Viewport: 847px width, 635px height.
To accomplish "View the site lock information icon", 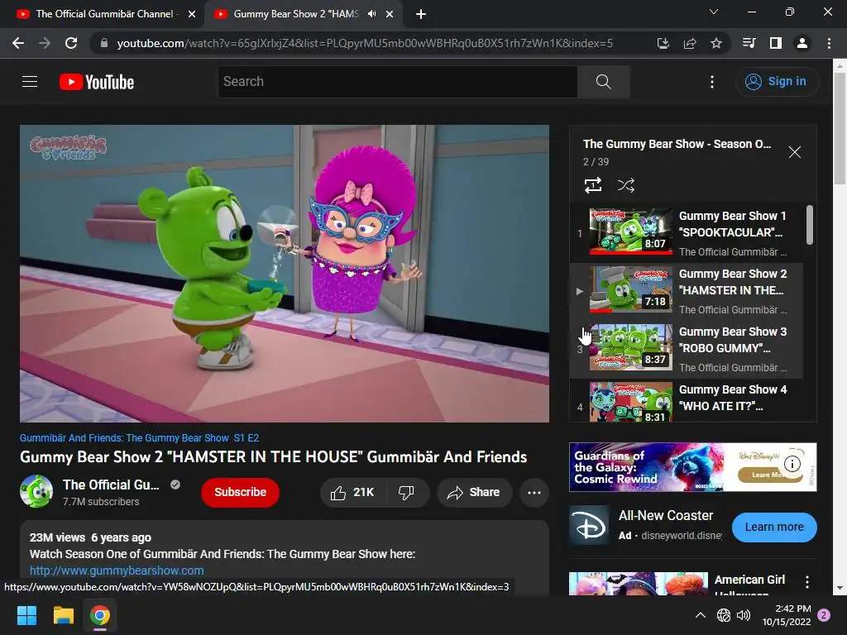I will pos(104,43).
